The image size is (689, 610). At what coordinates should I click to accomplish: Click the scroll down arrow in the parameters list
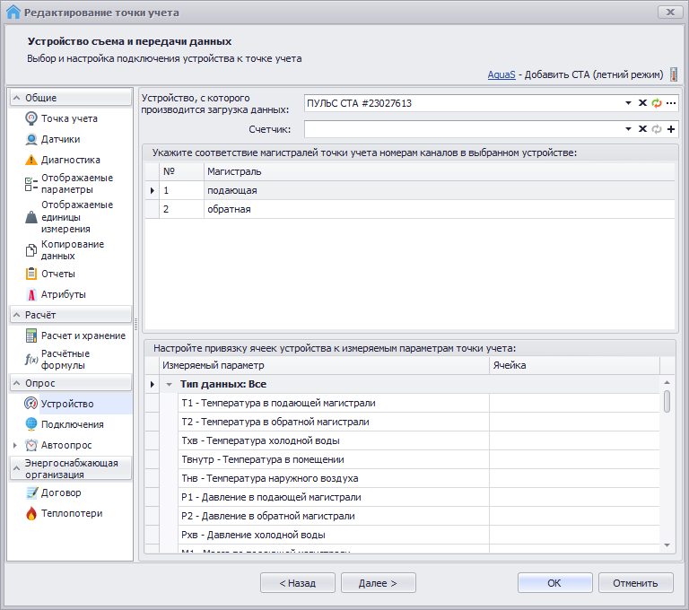click(x=667, y=545)
